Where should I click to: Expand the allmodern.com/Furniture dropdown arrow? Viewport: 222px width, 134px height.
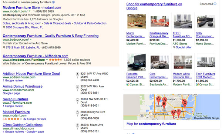(47, 60)
